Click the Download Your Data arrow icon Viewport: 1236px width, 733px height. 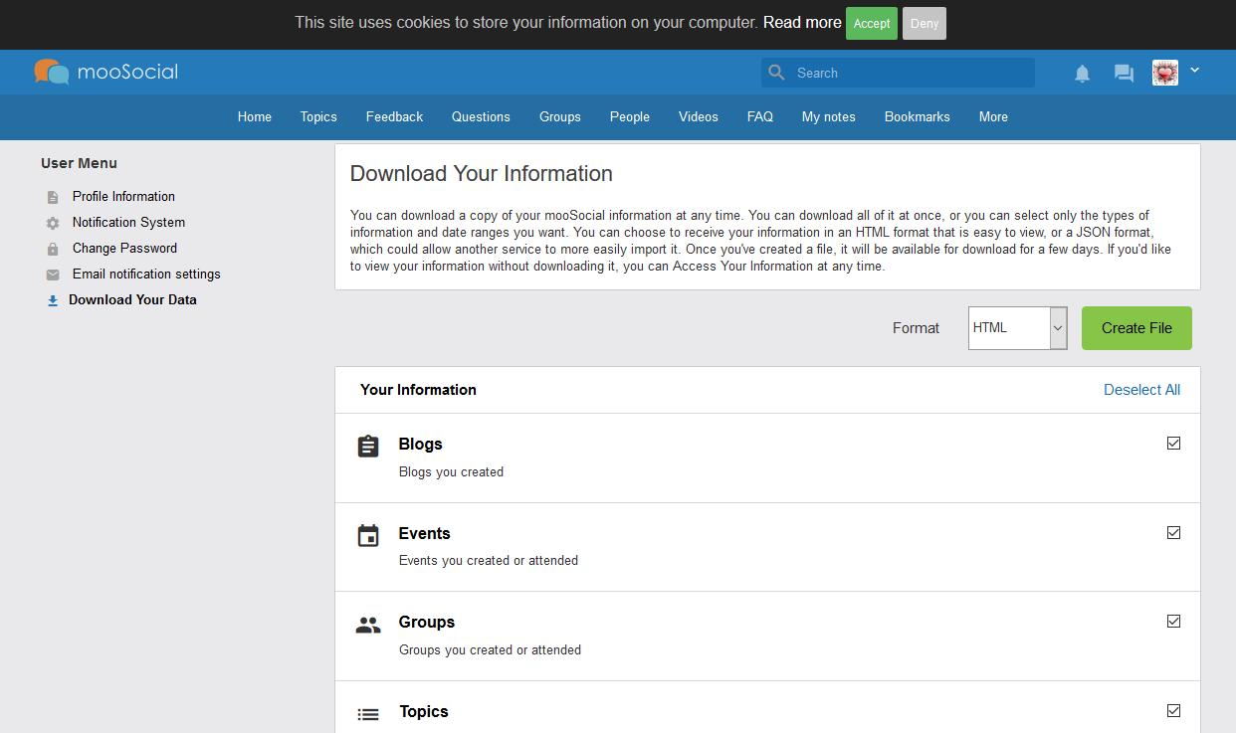pyautogui.click(x=53, y=300)
